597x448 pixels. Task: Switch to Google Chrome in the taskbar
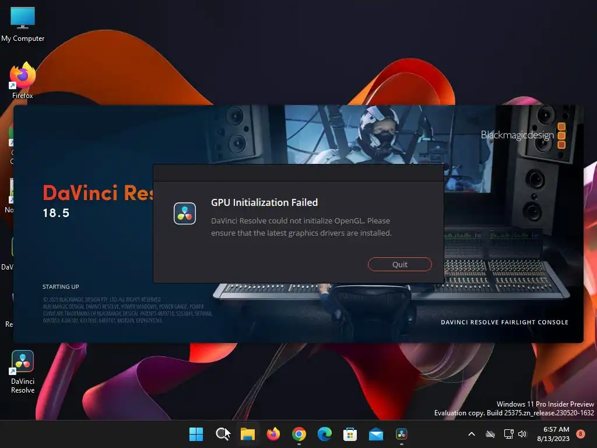pyautogui.click(x=299, y=434)
